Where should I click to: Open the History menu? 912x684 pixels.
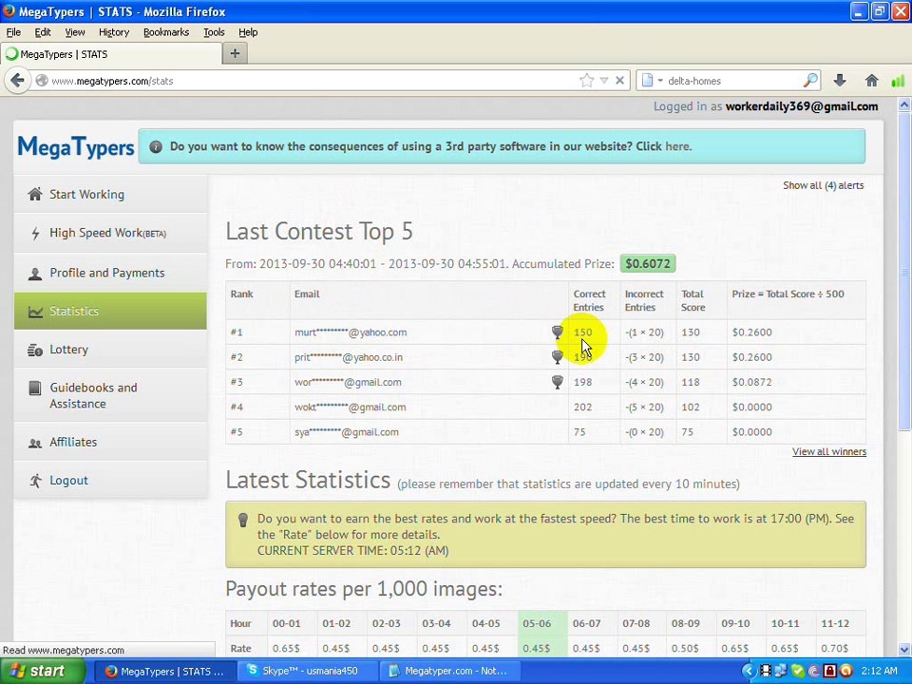tap(113, 32)
